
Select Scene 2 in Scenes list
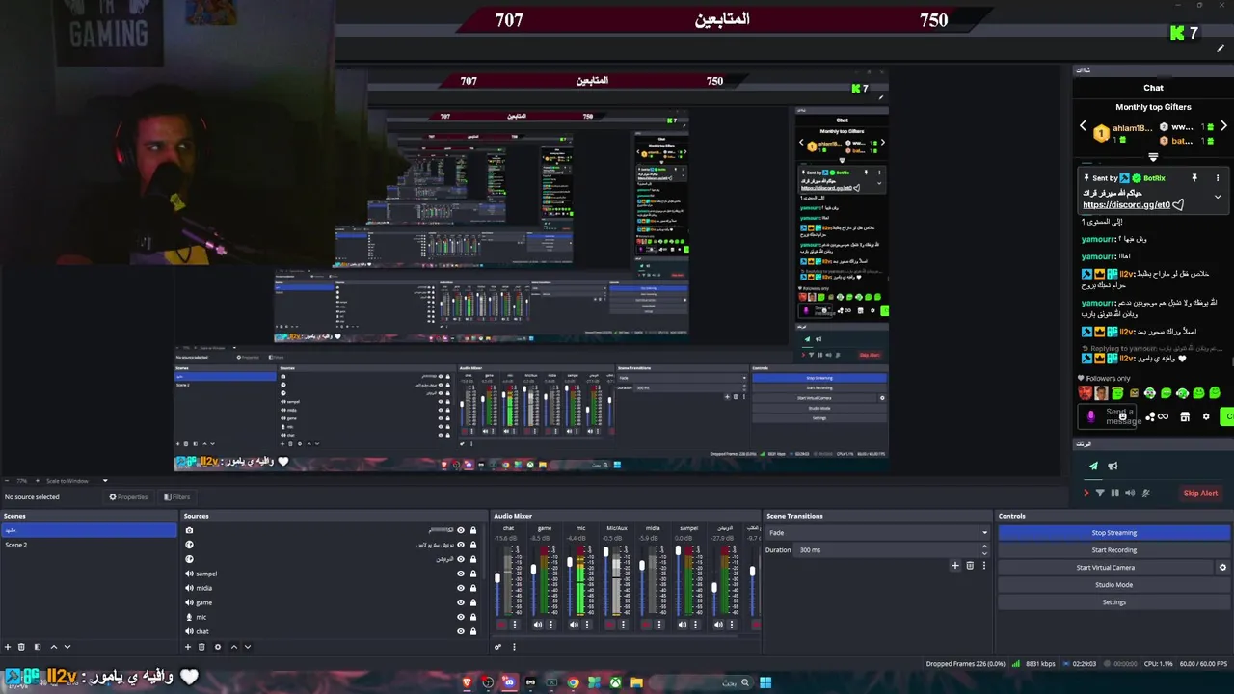point(89,545)
